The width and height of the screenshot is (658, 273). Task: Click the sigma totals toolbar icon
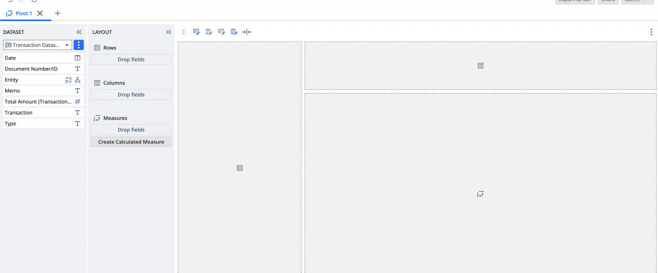click(x=184, y=32)
